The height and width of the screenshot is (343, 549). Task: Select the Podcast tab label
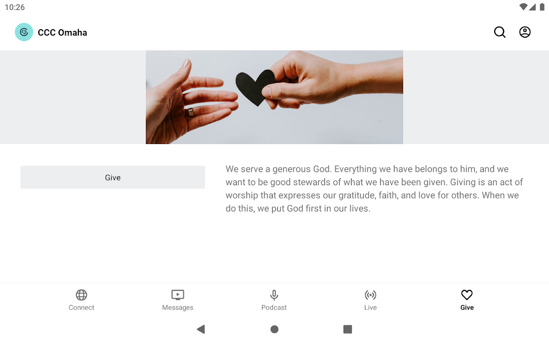(274, 307)
